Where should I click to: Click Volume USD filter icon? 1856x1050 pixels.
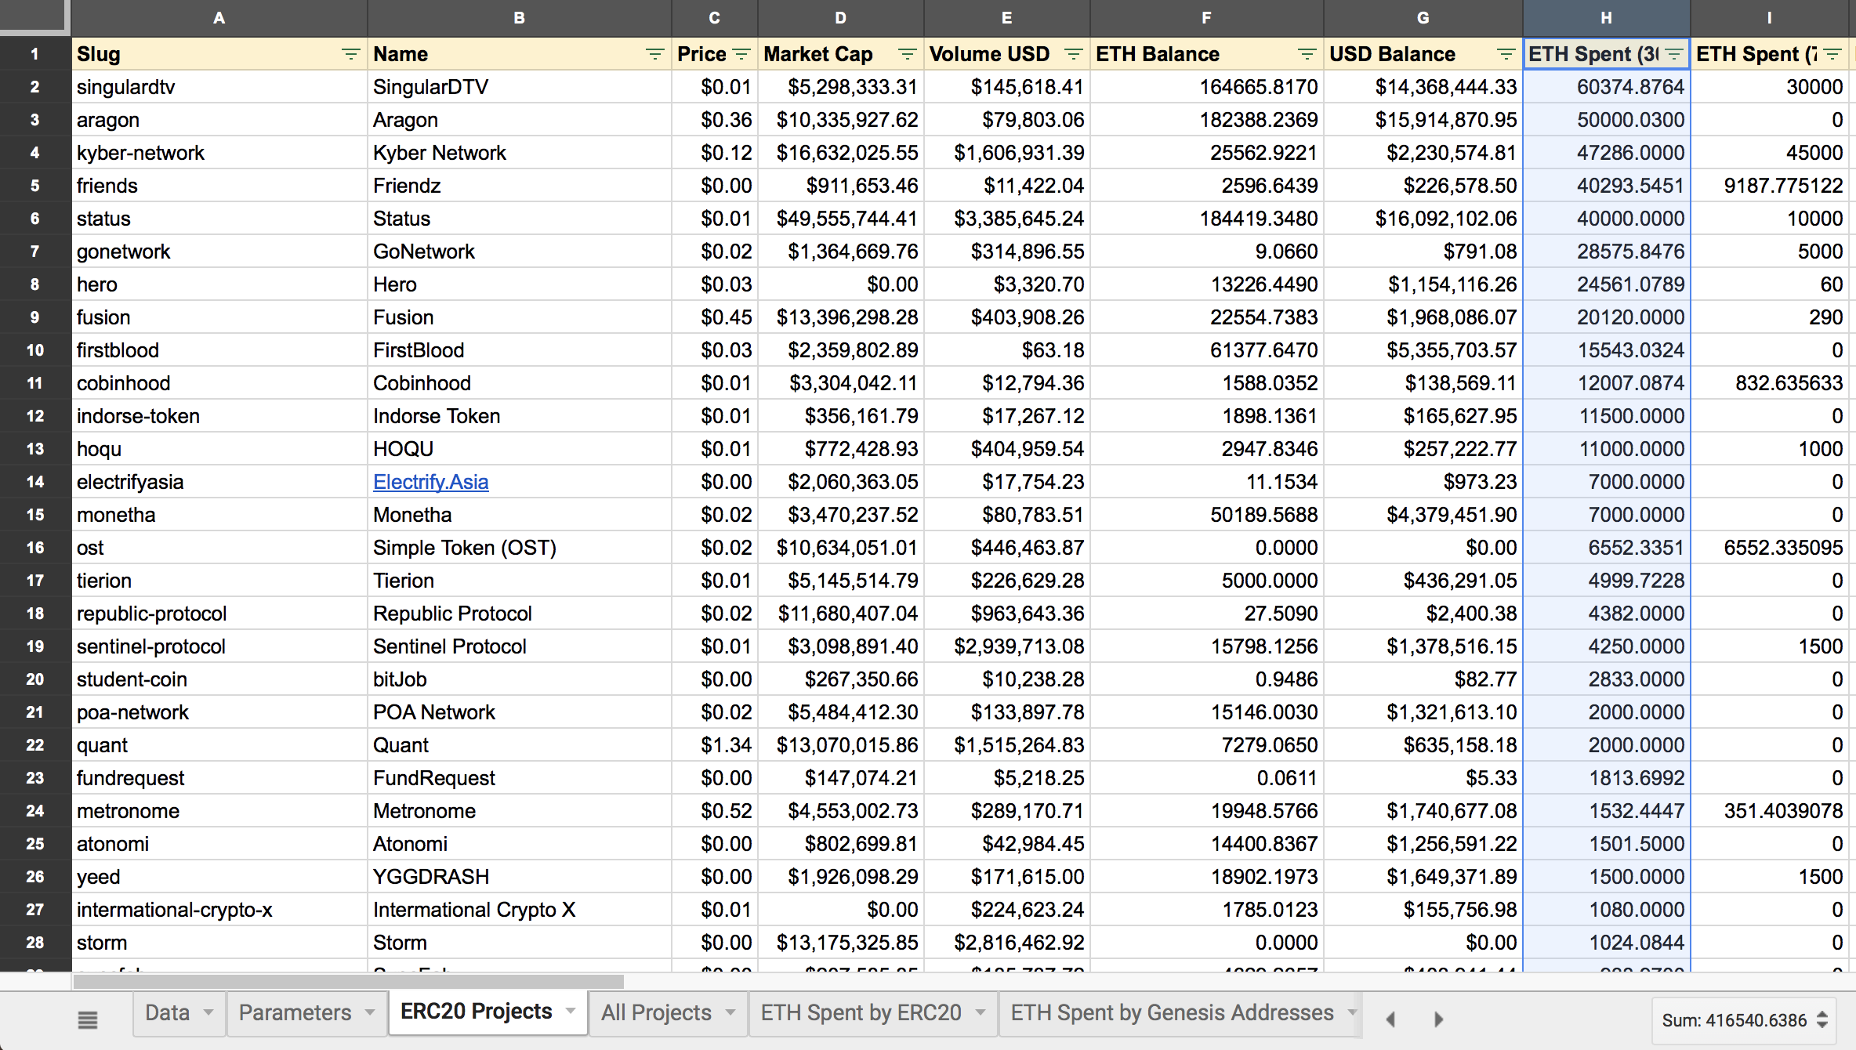pos(1073,54)
